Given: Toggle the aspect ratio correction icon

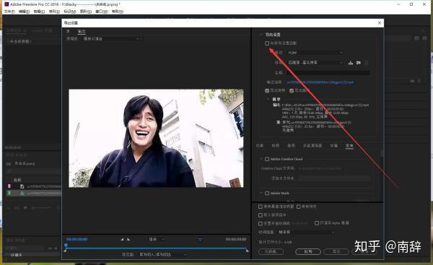Looking at the screenshot, I should click(200, 239).
